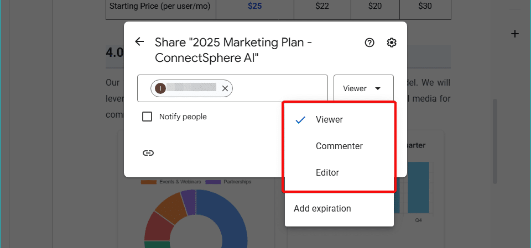Click the copy link chain icon
This screenshot has width=531, height=248.
point(148,153)
